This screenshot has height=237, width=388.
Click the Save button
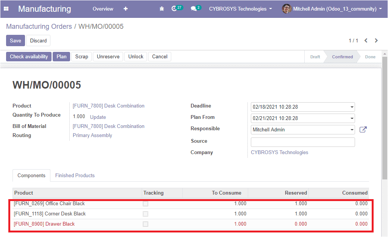click(15, 41)
